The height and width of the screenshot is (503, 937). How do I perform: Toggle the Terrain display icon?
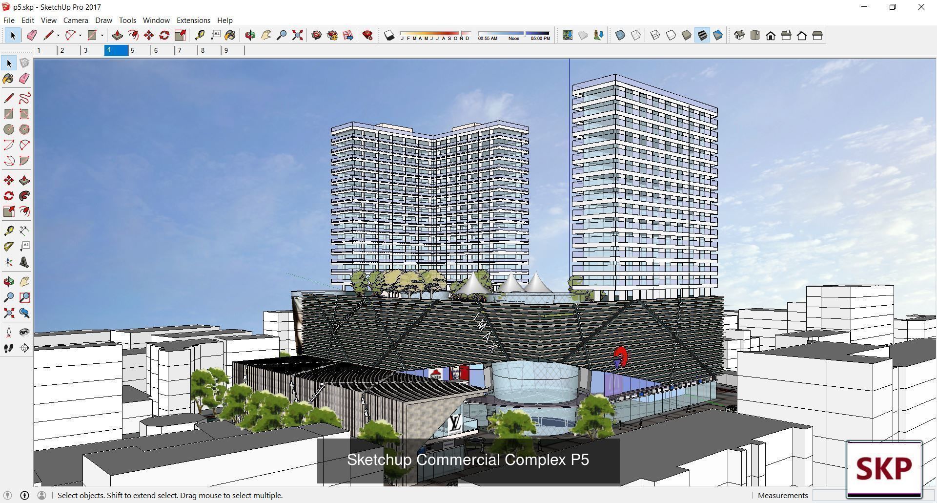coord(583,35)
